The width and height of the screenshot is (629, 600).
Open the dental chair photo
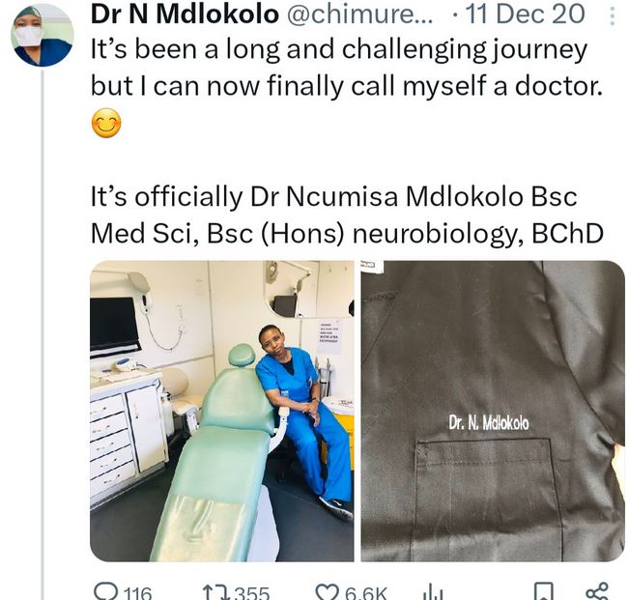click(221, 411)
